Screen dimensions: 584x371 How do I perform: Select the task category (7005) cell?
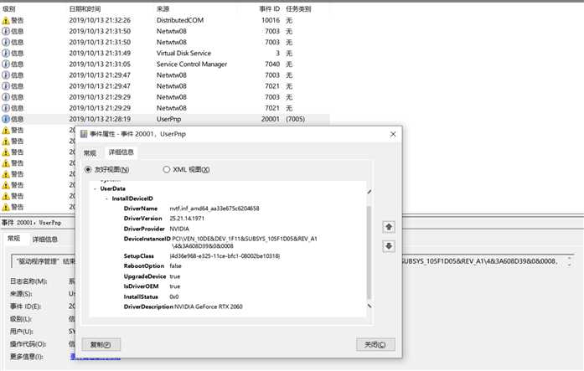296,119
